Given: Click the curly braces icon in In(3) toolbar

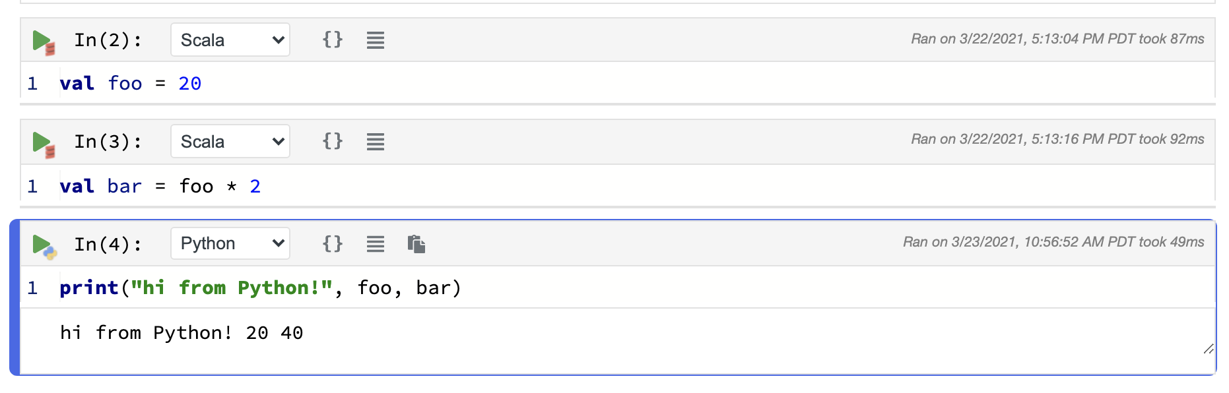Looking at the screenshot, I should click(x=333, y=140).
